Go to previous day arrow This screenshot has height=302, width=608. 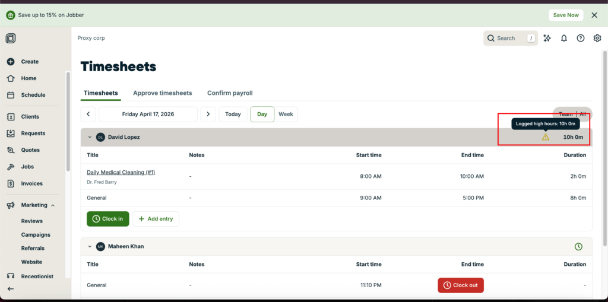point(88,114)
